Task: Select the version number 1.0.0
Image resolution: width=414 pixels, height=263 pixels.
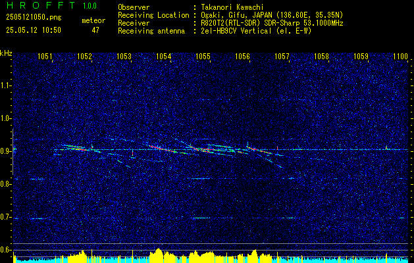Action: [x=90, y=6]
